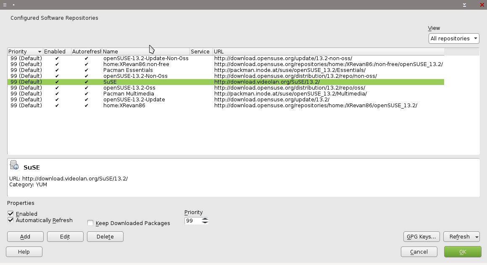
Task: Sort by the Enabled column header
Action: click(x=57, y=52)
